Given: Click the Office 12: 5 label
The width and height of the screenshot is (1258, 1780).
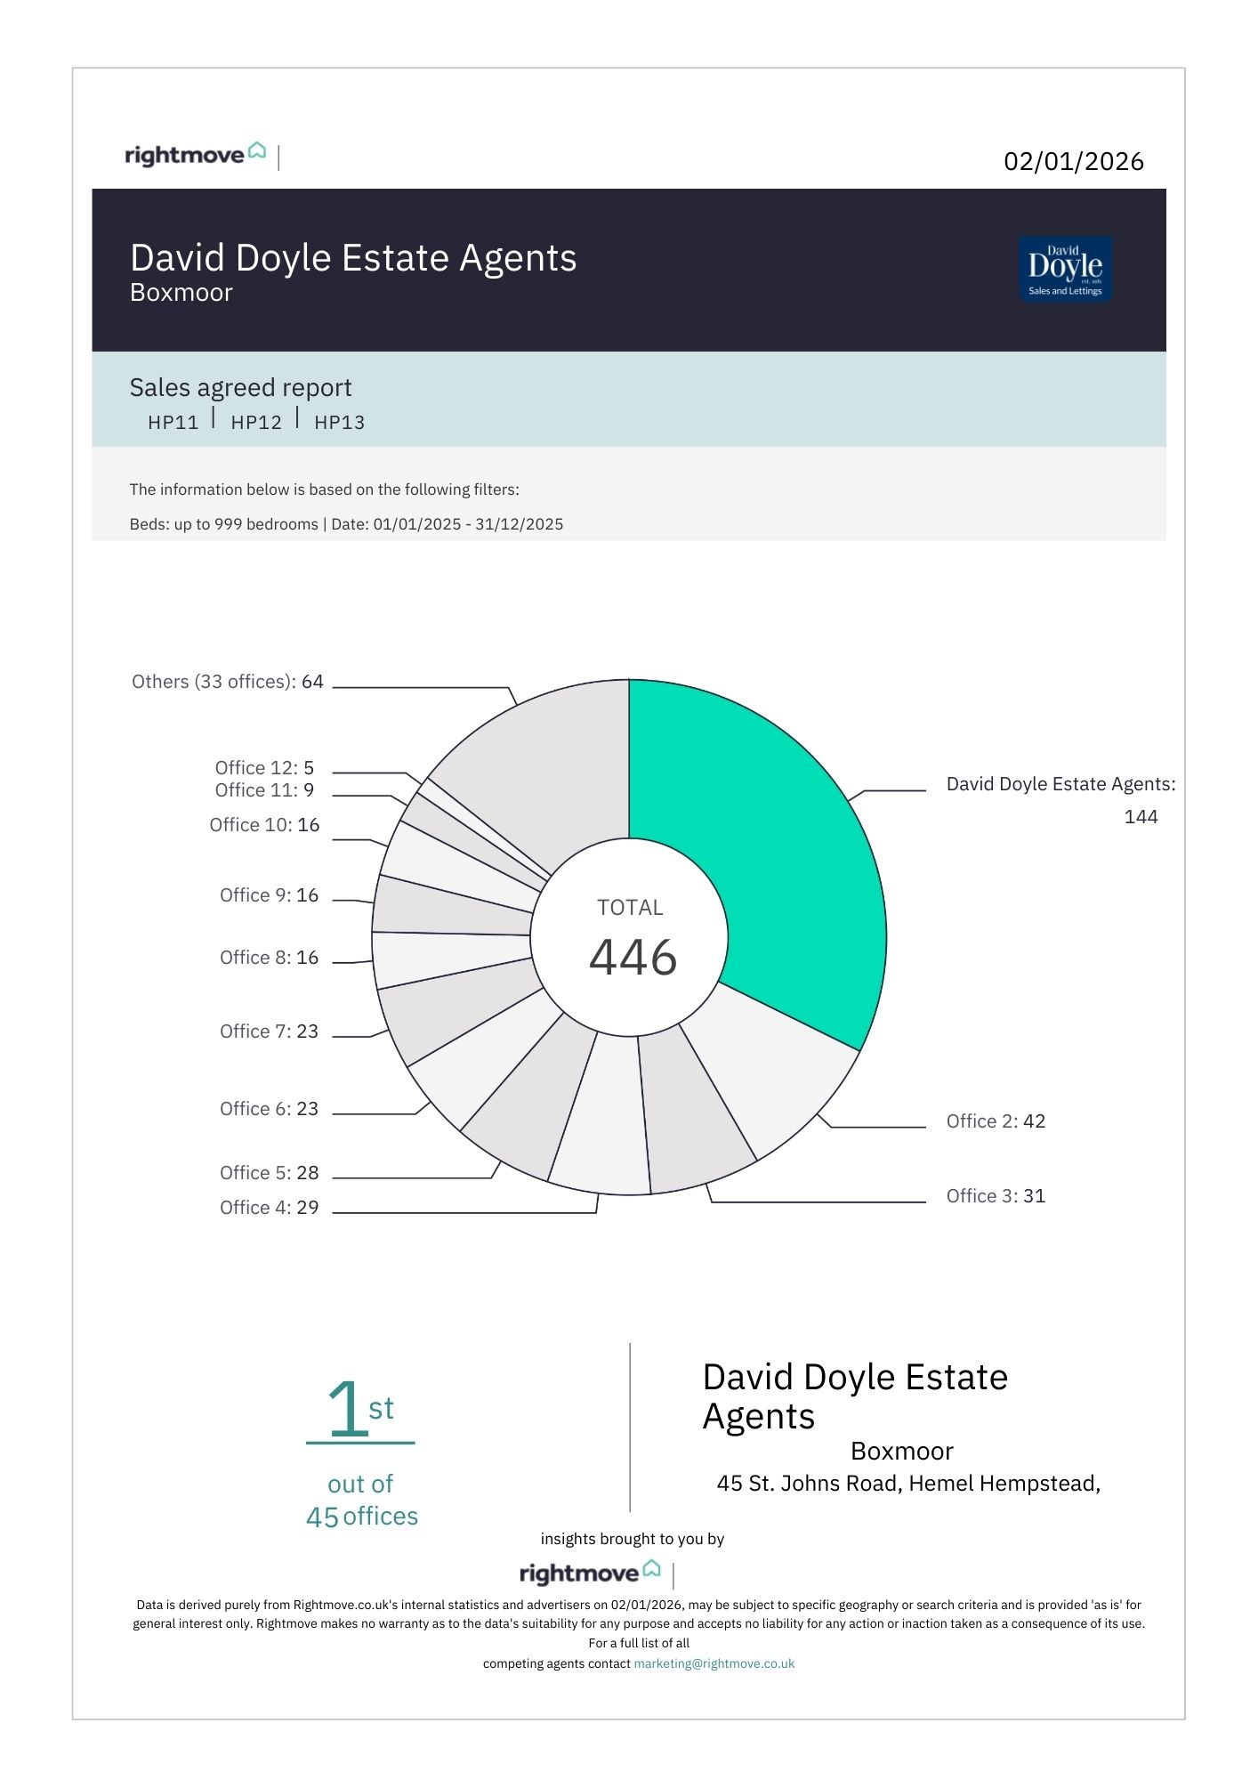Looking at the screenshot, I should [x=264, y=768].
